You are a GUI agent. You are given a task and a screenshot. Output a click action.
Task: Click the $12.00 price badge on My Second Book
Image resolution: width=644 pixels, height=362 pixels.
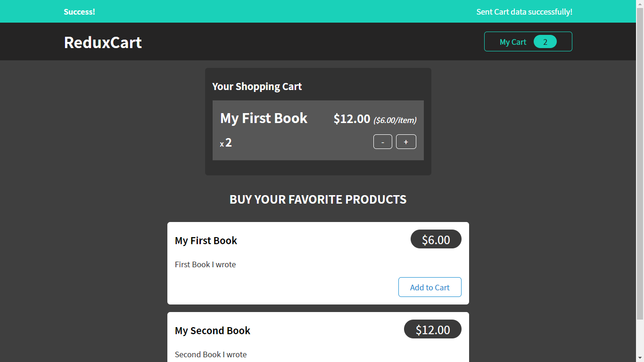click(432, 329)
